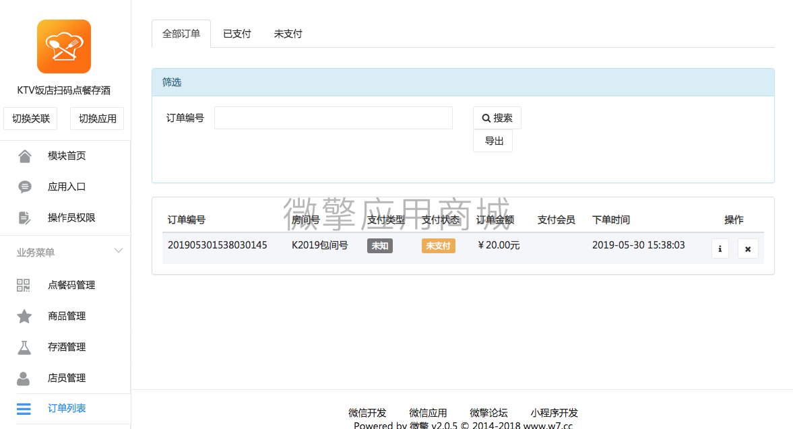The height and width of the screenshot is (429, 793).
Task: Click the 切换应用 button
Action: coord(97,119)
